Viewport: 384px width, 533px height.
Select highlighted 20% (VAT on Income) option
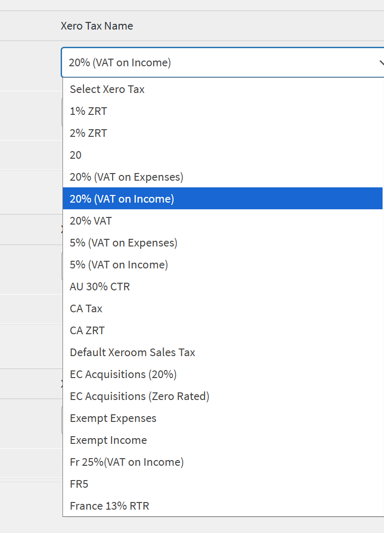tap(122, 199)
